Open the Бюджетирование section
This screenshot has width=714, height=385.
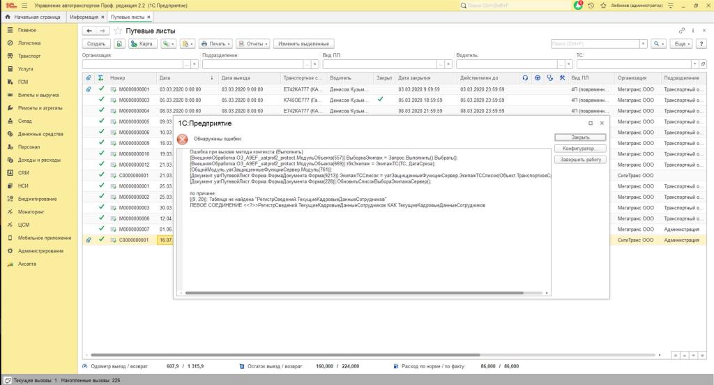click(38, 199)
